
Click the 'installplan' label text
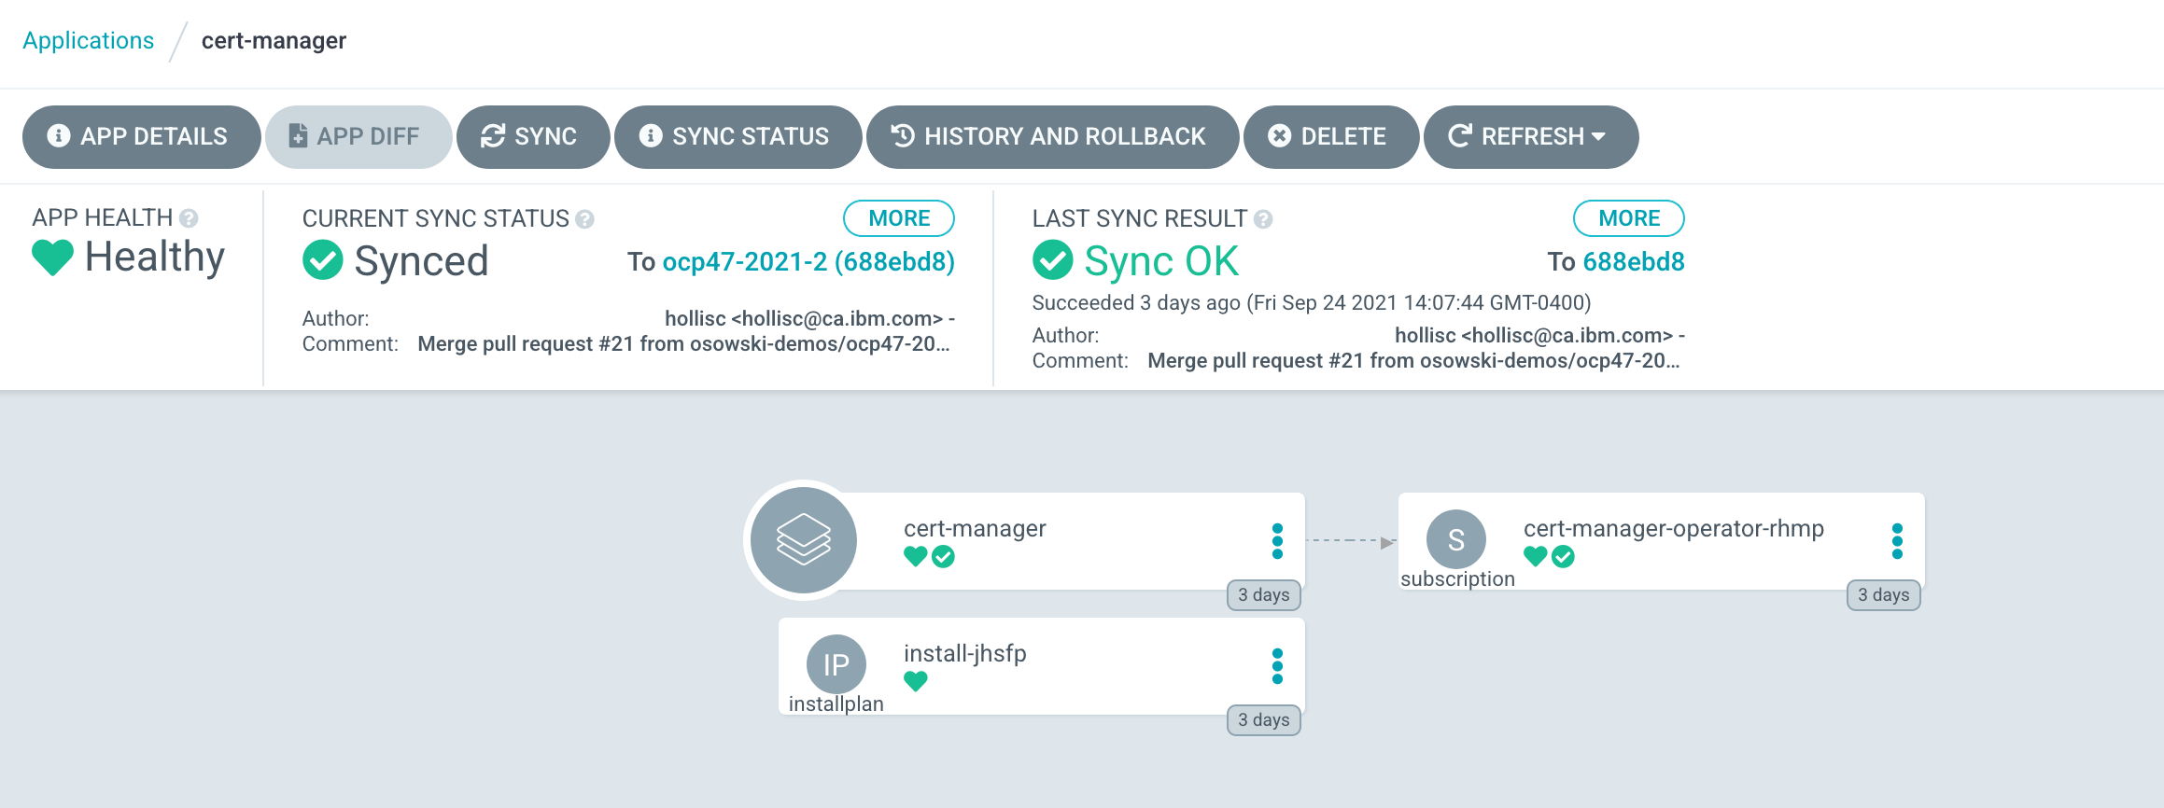[x=836, y=704]
